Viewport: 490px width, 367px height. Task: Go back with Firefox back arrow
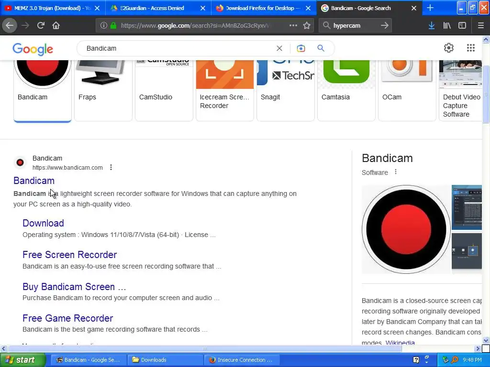tap(10, 25)
